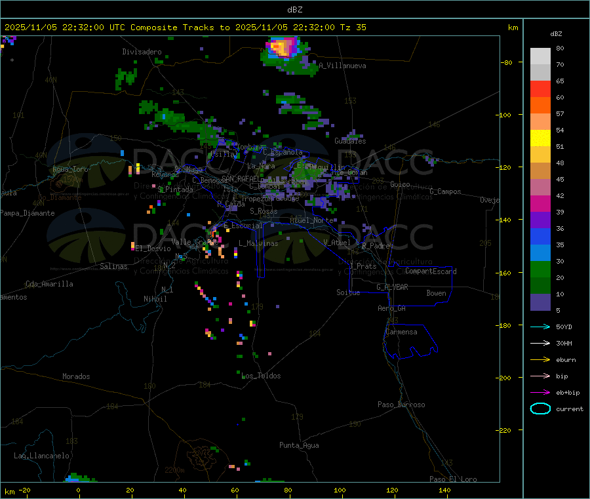Click the Los_Toldos map label
The image size is (590, 499).
click(x=261, y=376)
